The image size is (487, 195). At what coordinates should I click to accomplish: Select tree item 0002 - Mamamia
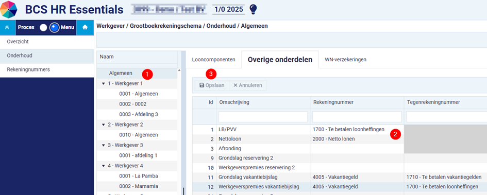[x=139, y=186]
